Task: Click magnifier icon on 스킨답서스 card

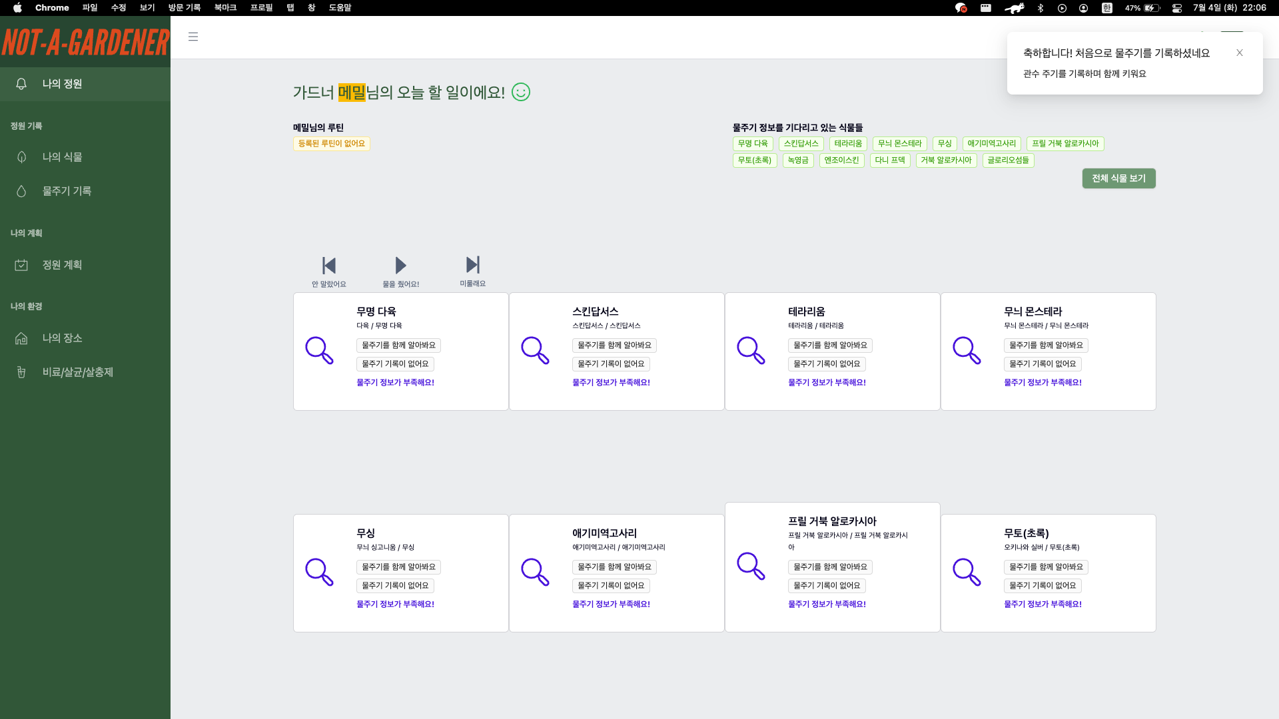Action: click(x=535, y=350)
